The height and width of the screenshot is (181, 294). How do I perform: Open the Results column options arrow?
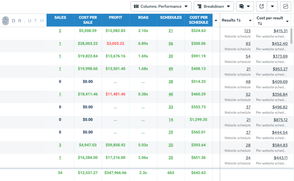pyautogui.click(x=250, y=21)
